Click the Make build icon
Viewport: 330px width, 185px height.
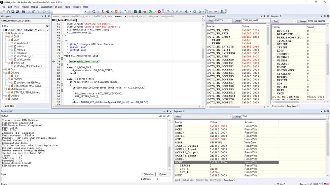(140, 12)
